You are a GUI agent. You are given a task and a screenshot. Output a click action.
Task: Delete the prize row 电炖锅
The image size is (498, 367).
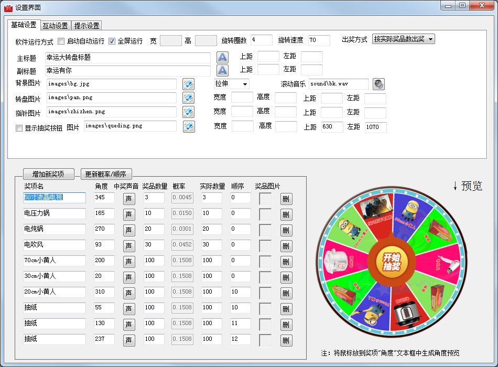coord(286,229)
